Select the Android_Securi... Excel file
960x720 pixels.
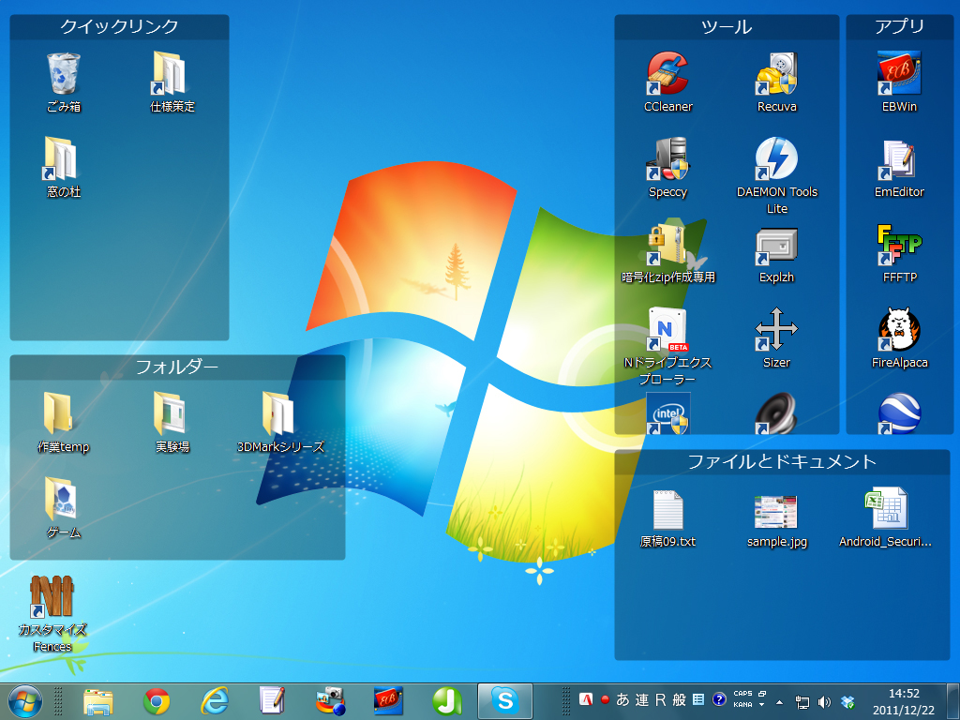885,517
